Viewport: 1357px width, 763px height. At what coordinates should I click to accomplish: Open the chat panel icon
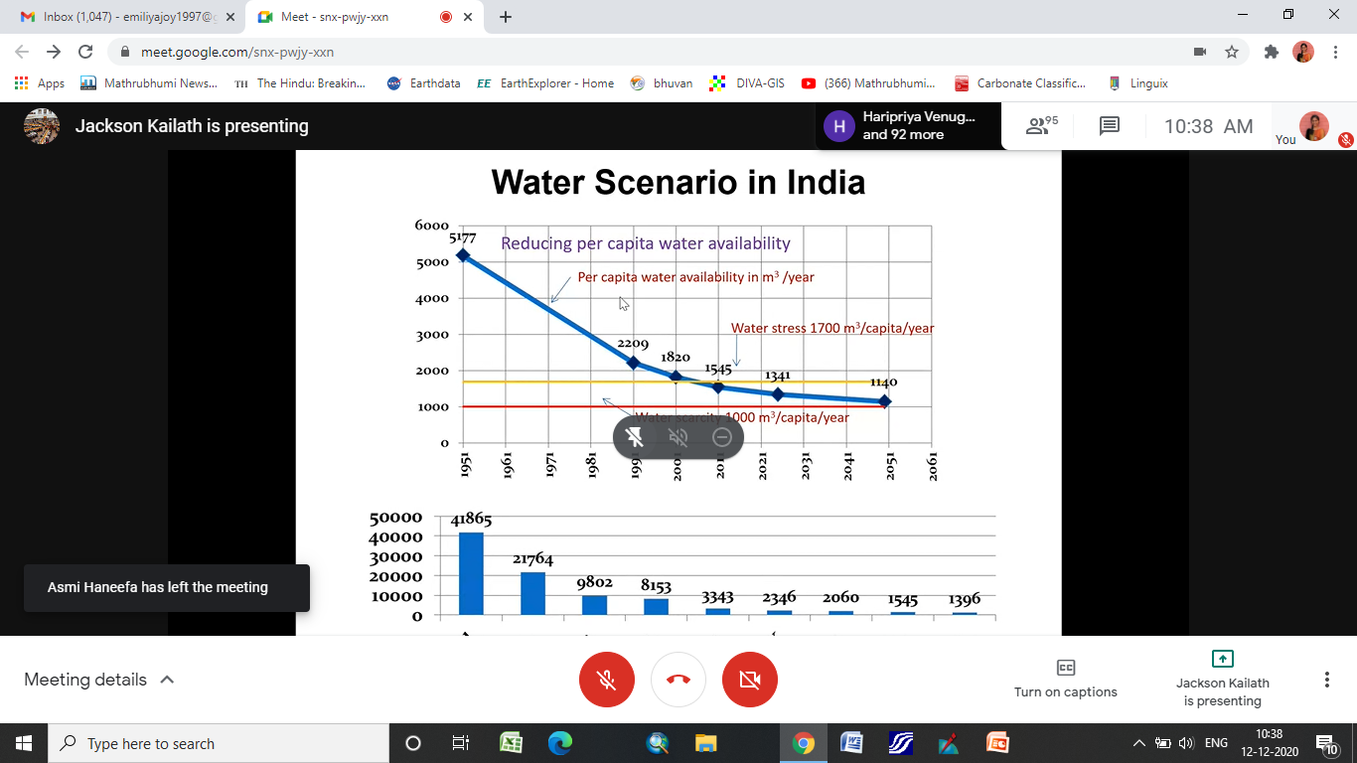click(1110, 126)
